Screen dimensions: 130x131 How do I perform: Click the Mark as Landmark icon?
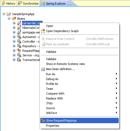tap(44, 44)
